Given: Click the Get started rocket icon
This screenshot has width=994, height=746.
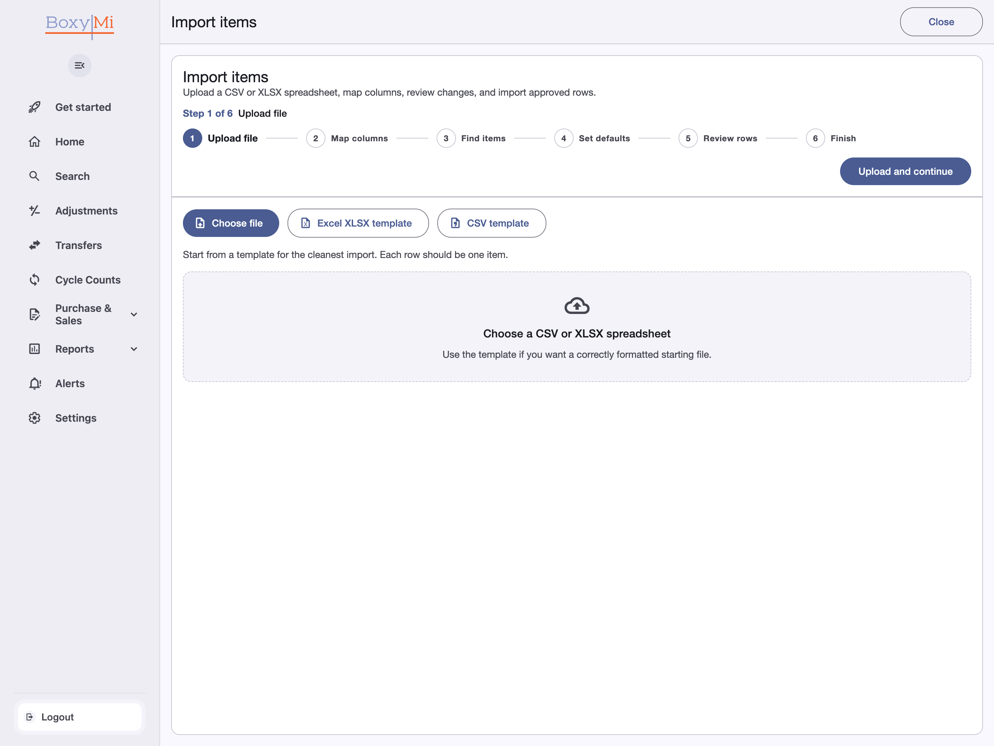Looking at the screenshot, I should coord(35,107).
